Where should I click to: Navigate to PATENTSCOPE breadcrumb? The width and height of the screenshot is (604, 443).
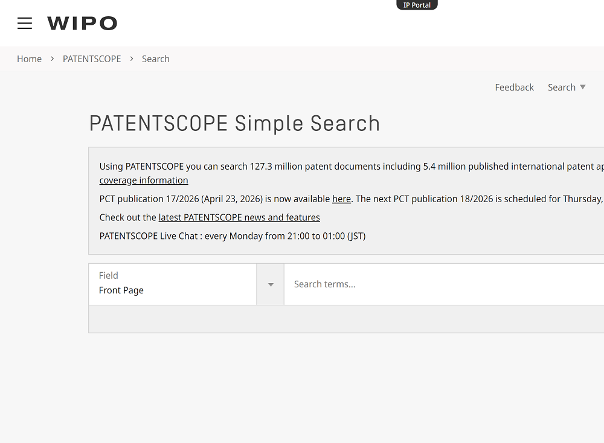(92, 59)
